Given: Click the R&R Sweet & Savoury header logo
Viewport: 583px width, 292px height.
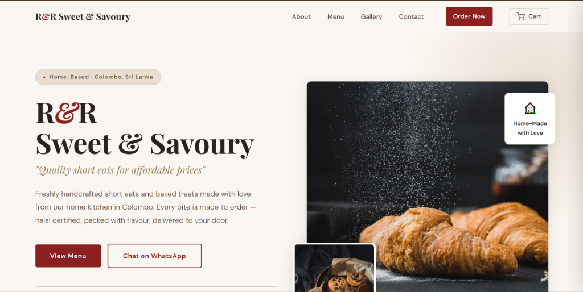Looking at the screenshot, I should [83, 16].
